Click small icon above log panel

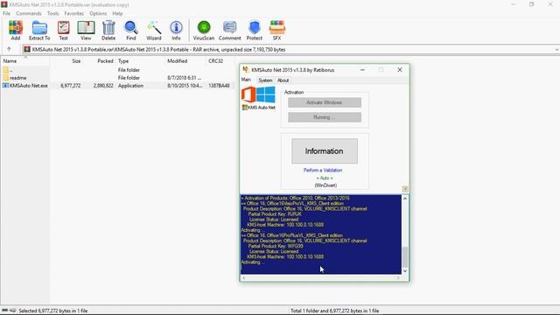tap(405, 189)
